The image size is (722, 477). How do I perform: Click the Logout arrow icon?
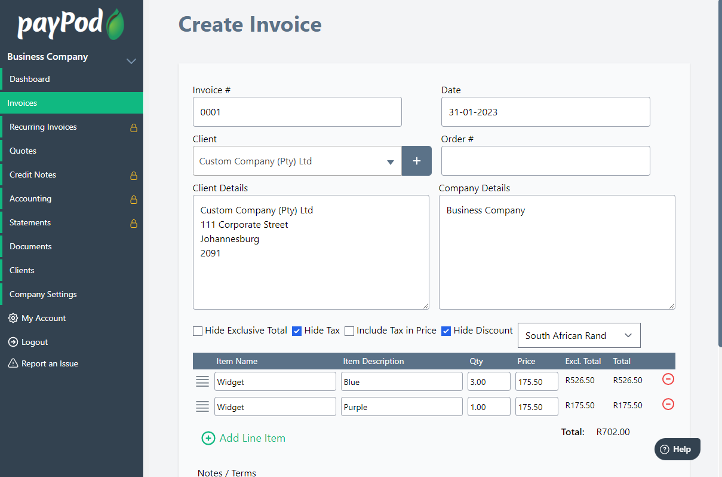tap(13, 342)
